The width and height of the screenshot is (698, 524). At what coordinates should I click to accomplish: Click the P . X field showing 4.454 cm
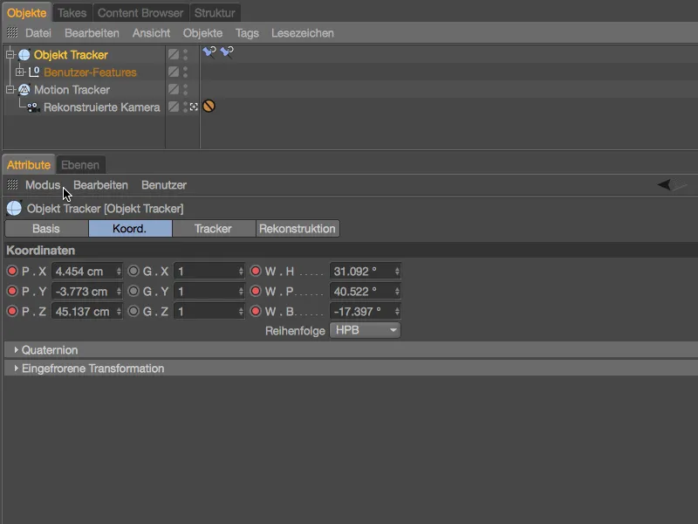coord(86,271)
